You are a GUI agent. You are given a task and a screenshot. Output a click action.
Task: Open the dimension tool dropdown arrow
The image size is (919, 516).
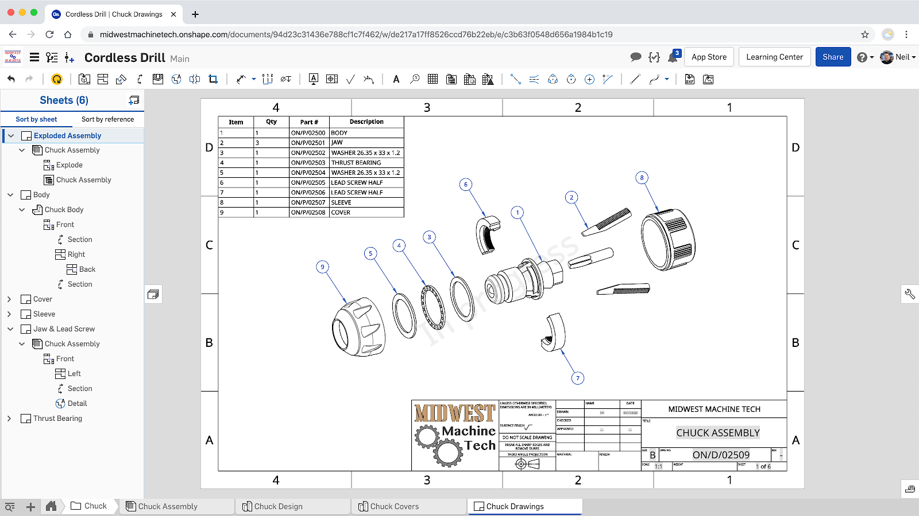tap(253, 79)
